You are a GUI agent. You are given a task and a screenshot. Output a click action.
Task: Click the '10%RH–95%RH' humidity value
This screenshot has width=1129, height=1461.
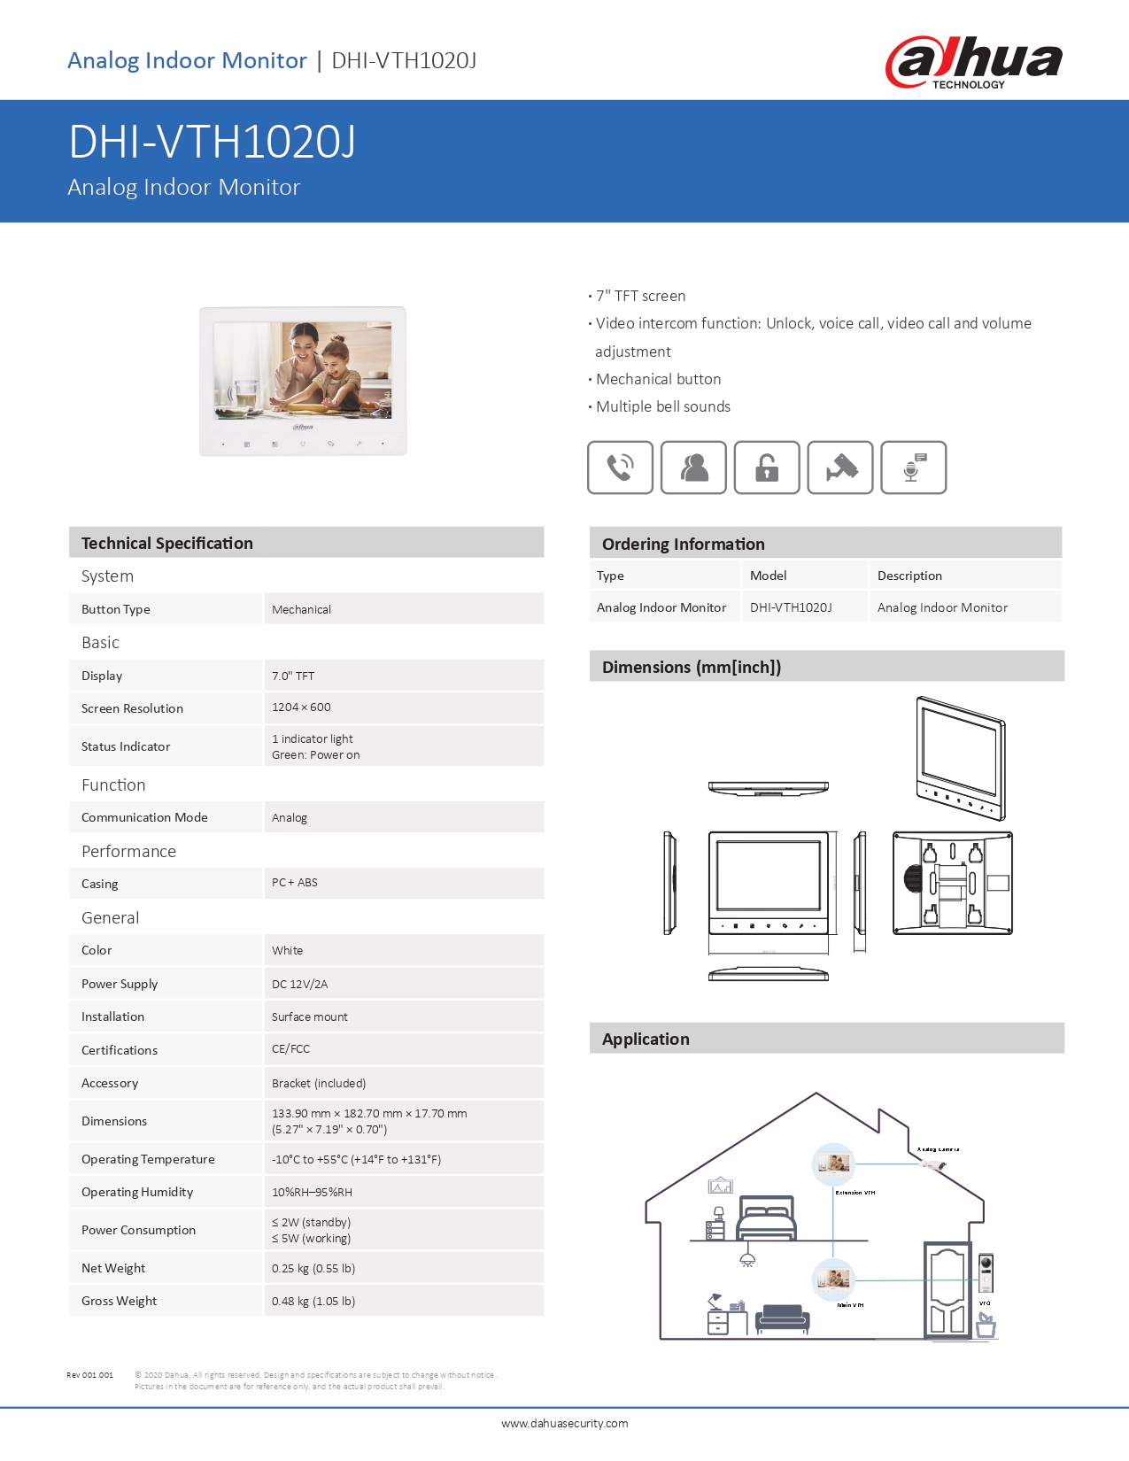click(x=312, y=1192)
